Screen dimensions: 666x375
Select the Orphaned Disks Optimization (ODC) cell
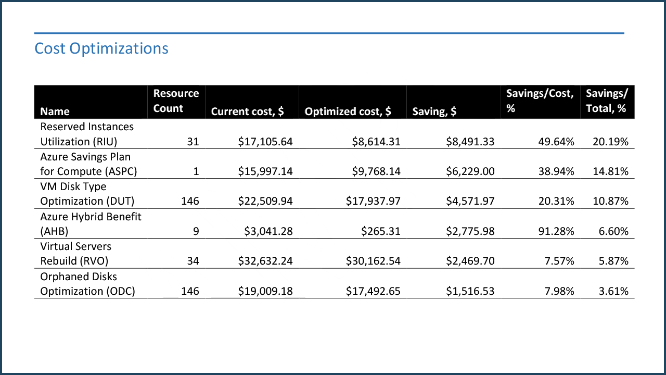pyautogui.click(x=87, y=284)
